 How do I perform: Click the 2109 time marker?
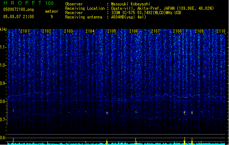point(199,31)
